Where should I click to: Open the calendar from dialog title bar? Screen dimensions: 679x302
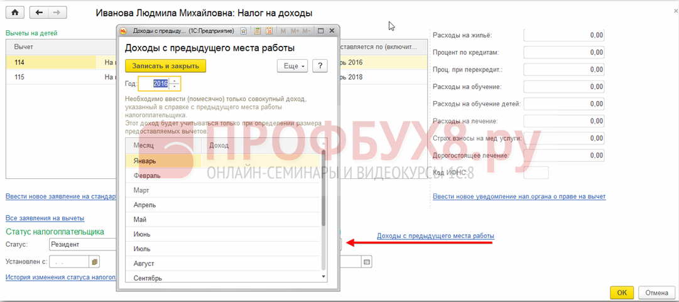[269, 31]
